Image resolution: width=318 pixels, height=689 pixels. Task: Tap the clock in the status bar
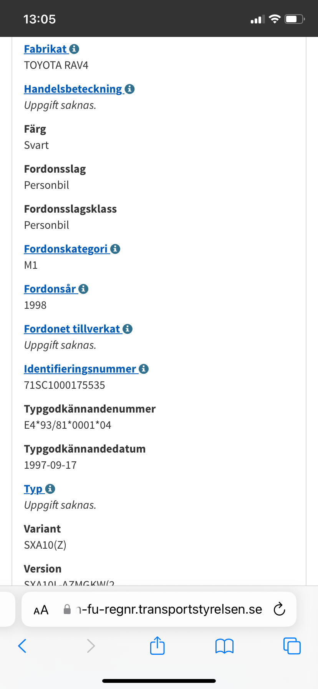click(40, 19)
